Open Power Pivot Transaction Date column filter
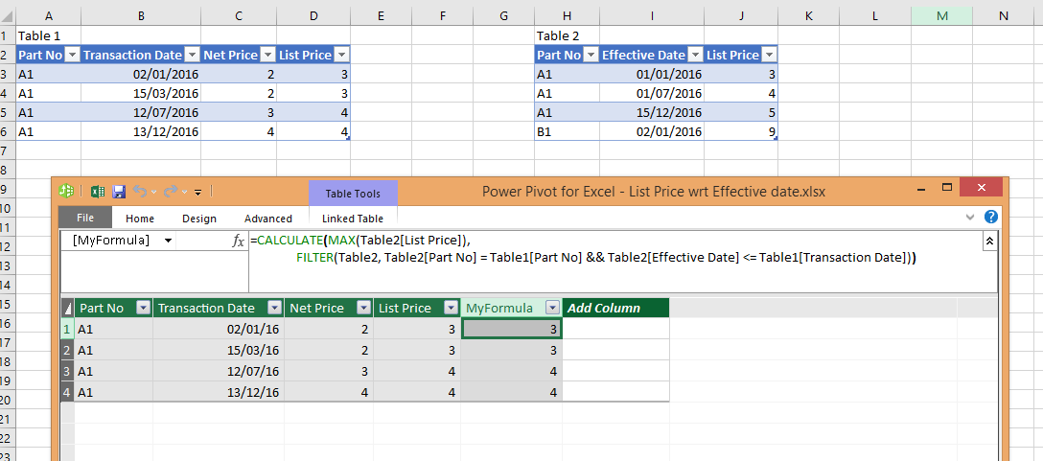1043x461 pixels. pos(274,308)
